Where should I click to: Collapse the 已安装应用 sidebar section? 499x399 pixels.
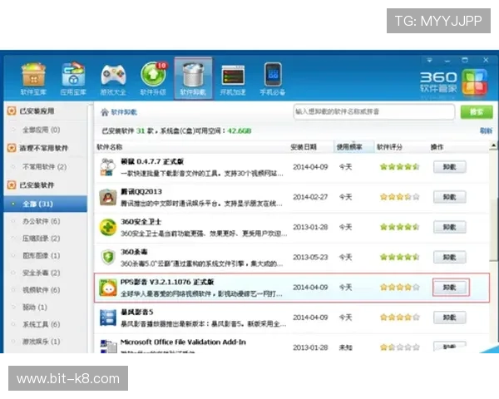[12, 111]
